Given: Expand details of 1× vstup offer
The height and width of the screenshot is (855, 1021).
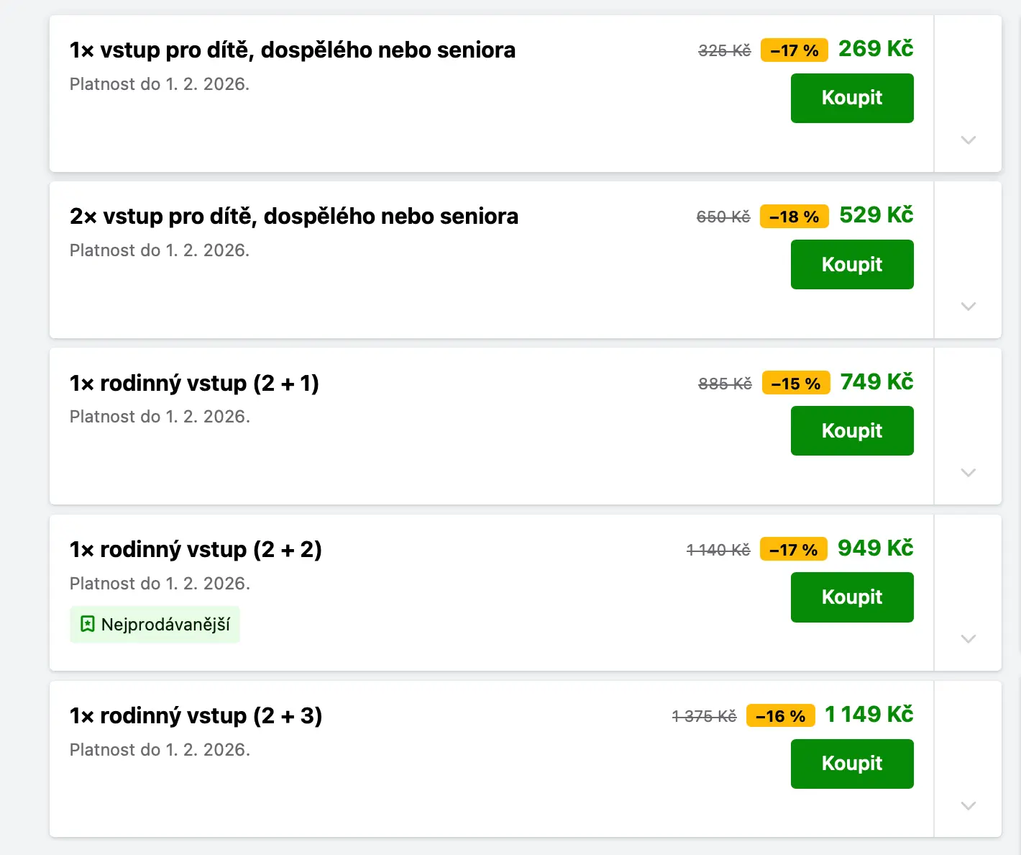Looking at the screenshot, I should [968, 140].
